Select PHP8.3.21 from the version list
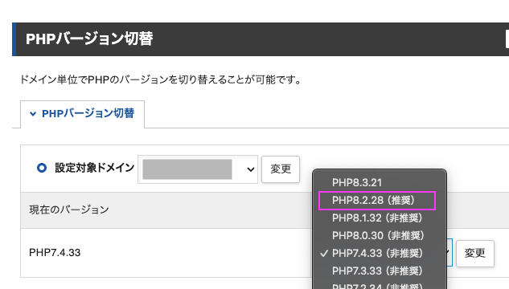 [x=380, y=183]
